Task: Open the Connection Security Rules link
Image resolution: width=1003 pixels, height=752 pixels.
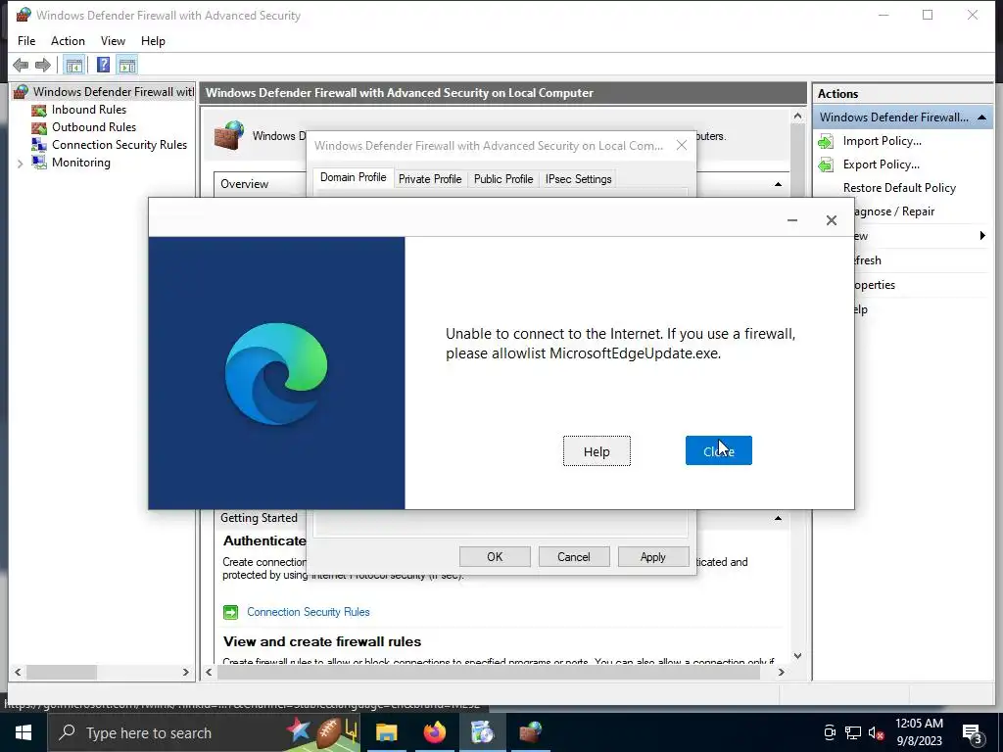Action: pos(309,612)
